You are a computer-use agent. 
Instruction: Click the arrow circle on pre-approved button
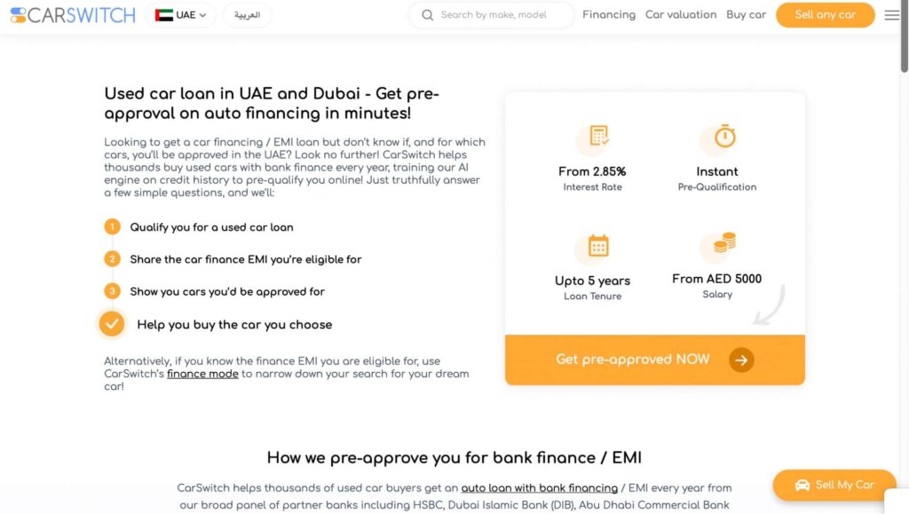741,360
